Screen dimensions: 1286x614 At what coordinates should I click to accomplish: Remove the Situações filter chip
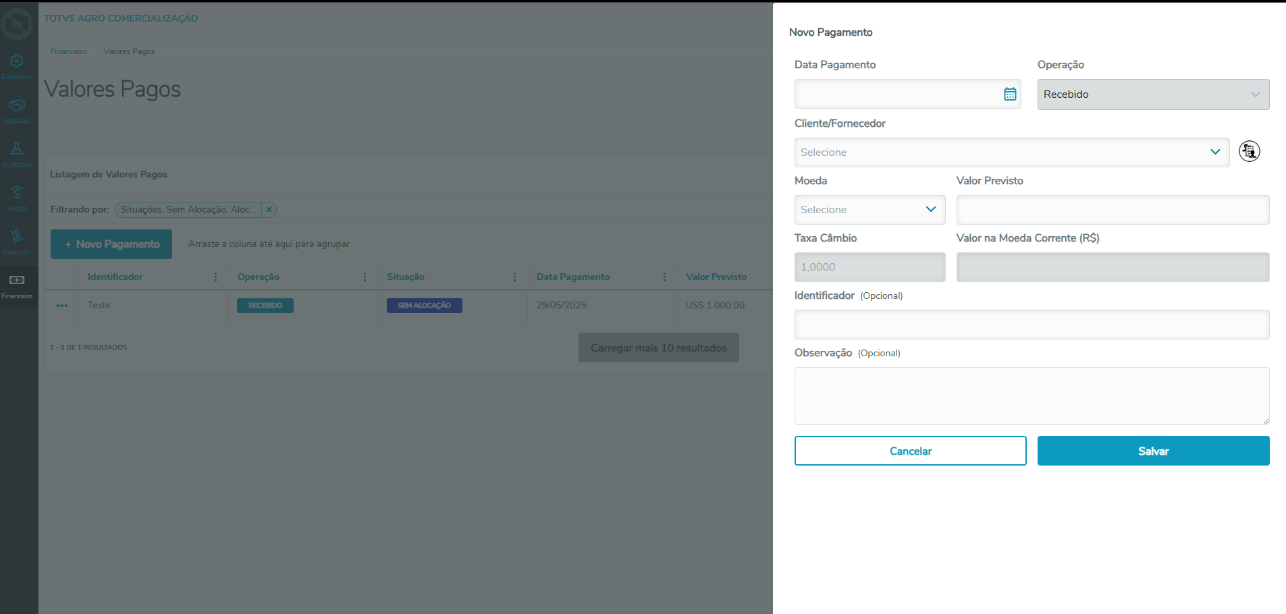[x=269, y=210]
